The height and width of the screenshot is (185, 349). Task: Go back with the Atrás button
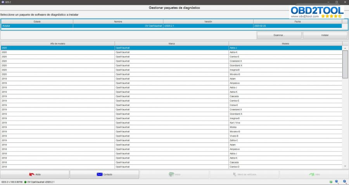click(x=35, y=175)
